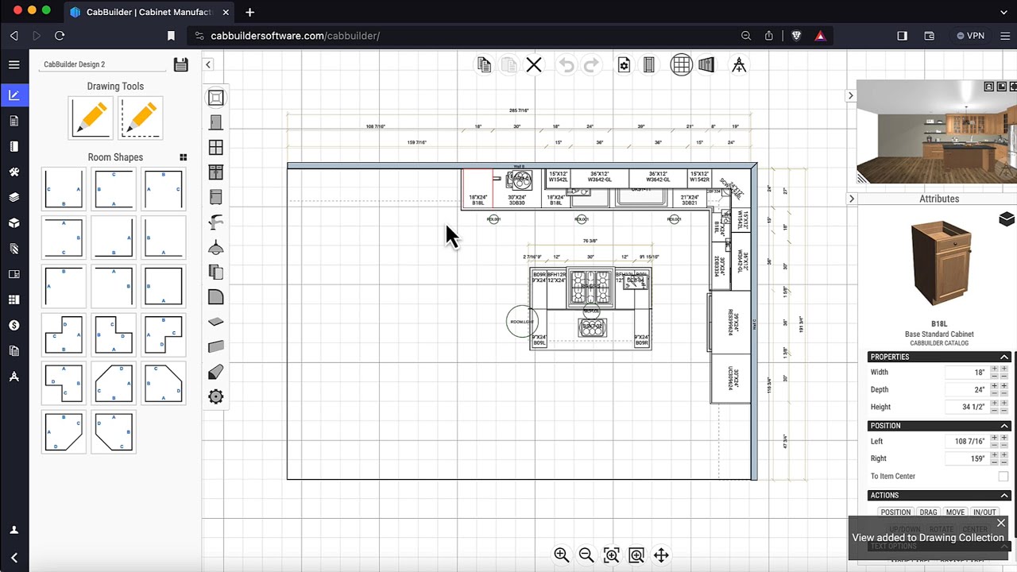This screenshot has height=572, width=1017.
Task: Select the refrigerator appliance tool
Action: click(215, 197)
